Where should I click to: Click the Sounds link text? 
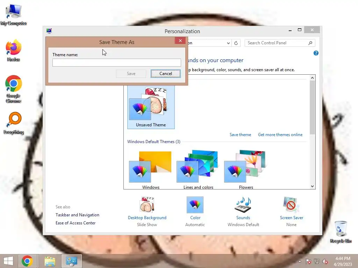click(x=243, y=218)
